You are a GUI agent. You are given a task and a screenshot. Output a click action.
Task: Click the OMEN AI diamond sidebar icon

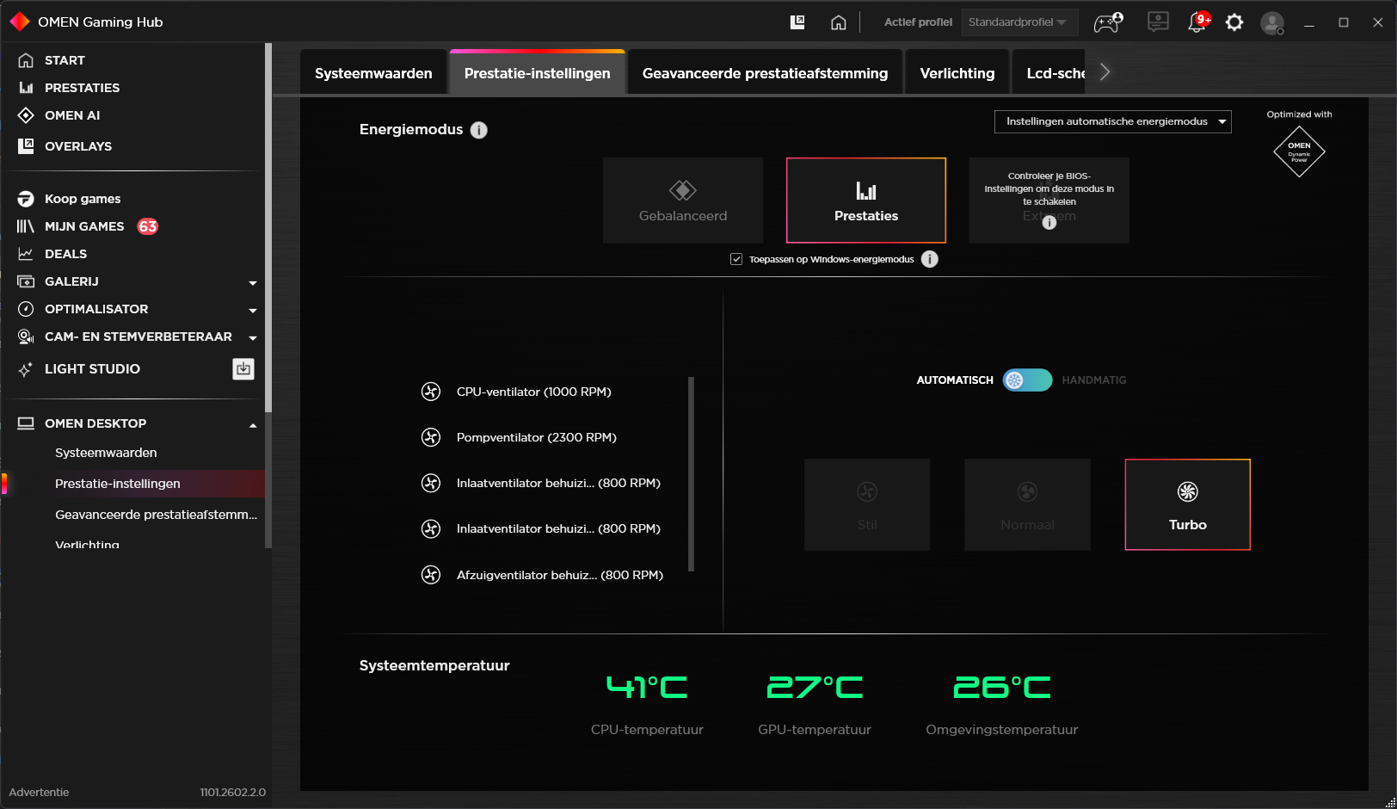click(x=26, y=115)
